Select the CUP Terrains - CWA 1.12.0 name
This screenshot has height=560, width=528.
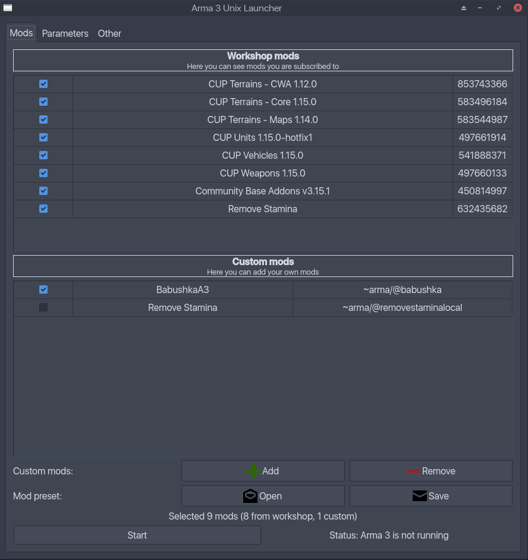click(x=263, y=84)
